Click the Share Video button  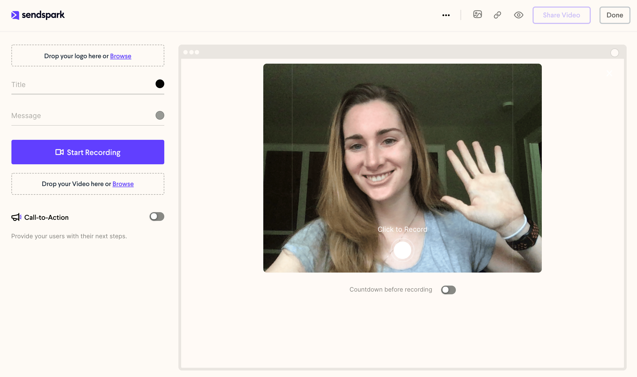click(561, 15)
